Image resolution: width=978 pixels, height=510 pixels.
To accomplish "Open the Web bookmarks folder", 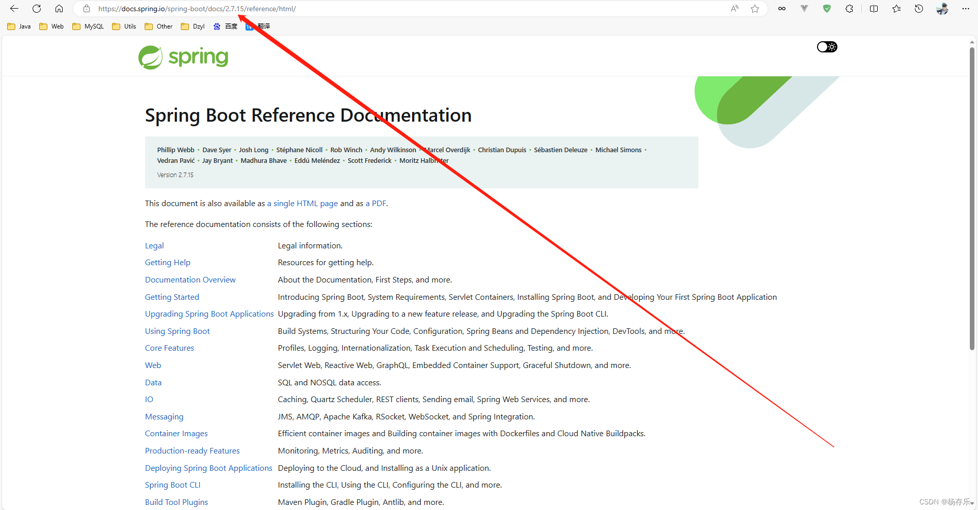I will (51, 26).
